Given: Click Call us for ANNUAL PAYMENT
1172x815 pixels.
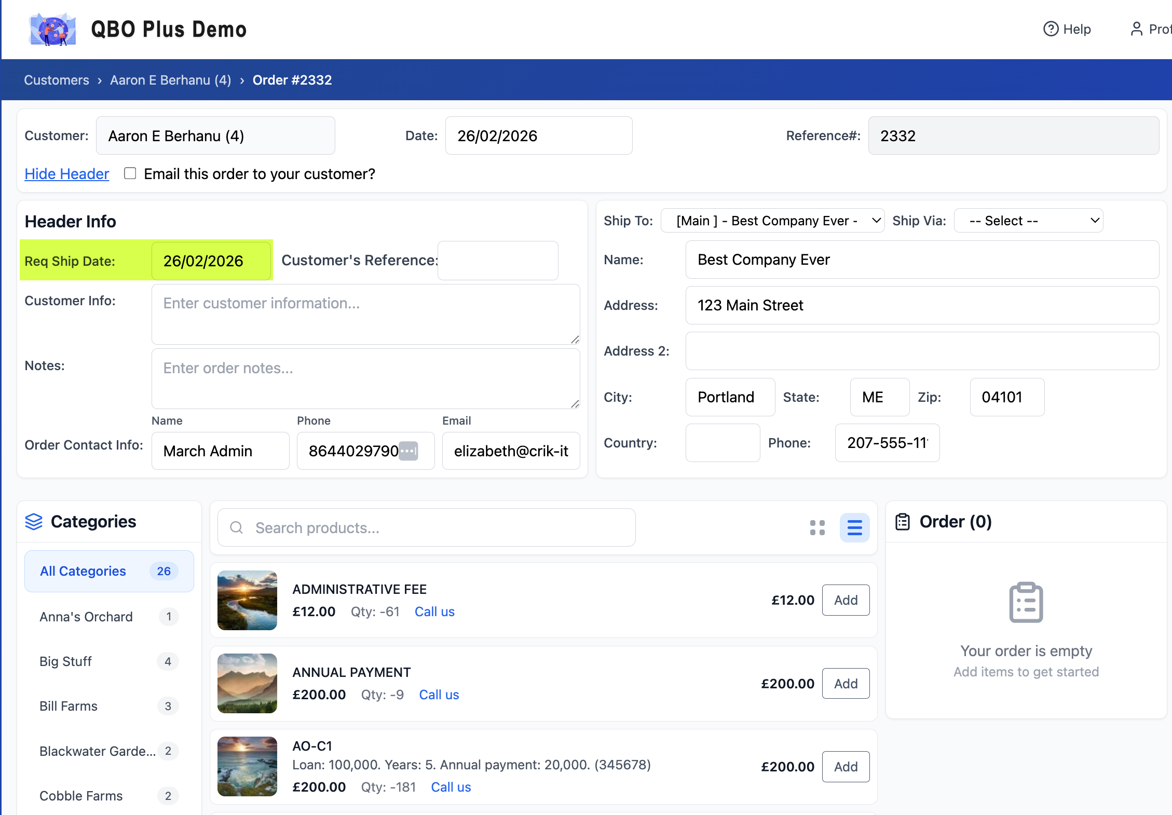Looking at the screenshot, I should 439,695.
